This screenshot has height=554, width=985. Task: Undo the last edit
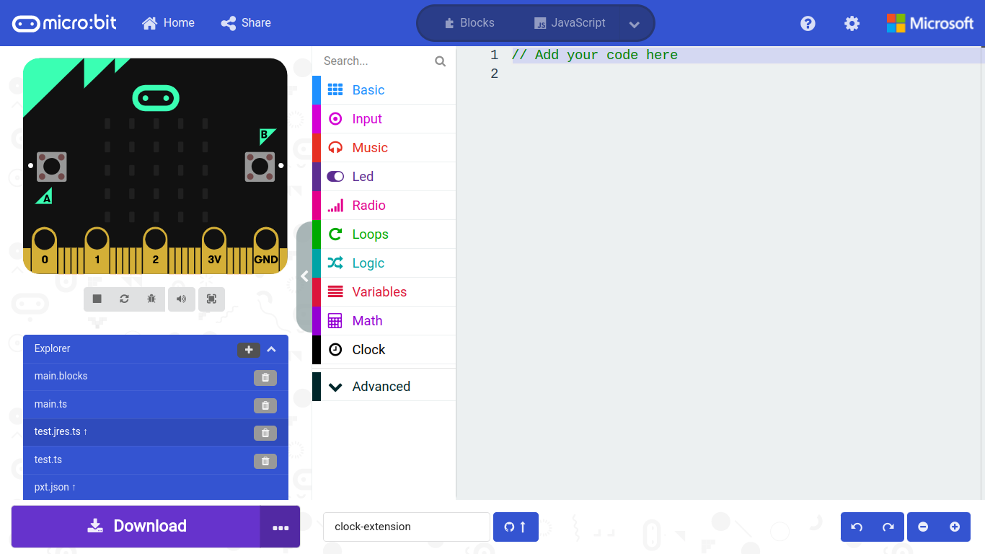click(x=856, y=527)
